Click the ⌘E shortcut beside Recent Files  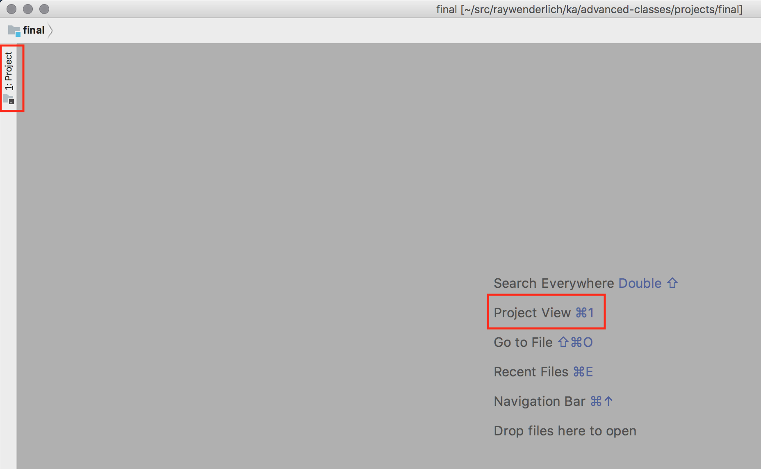coord(583,372)
